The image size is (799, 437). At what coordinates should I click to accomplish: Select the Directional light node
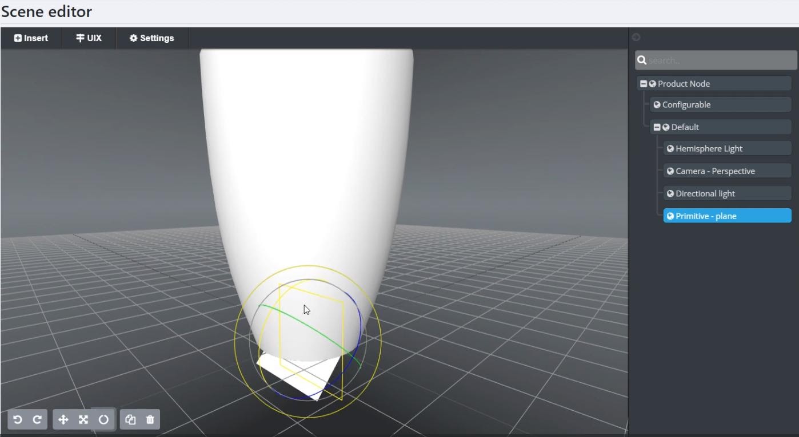pos(728,194)
